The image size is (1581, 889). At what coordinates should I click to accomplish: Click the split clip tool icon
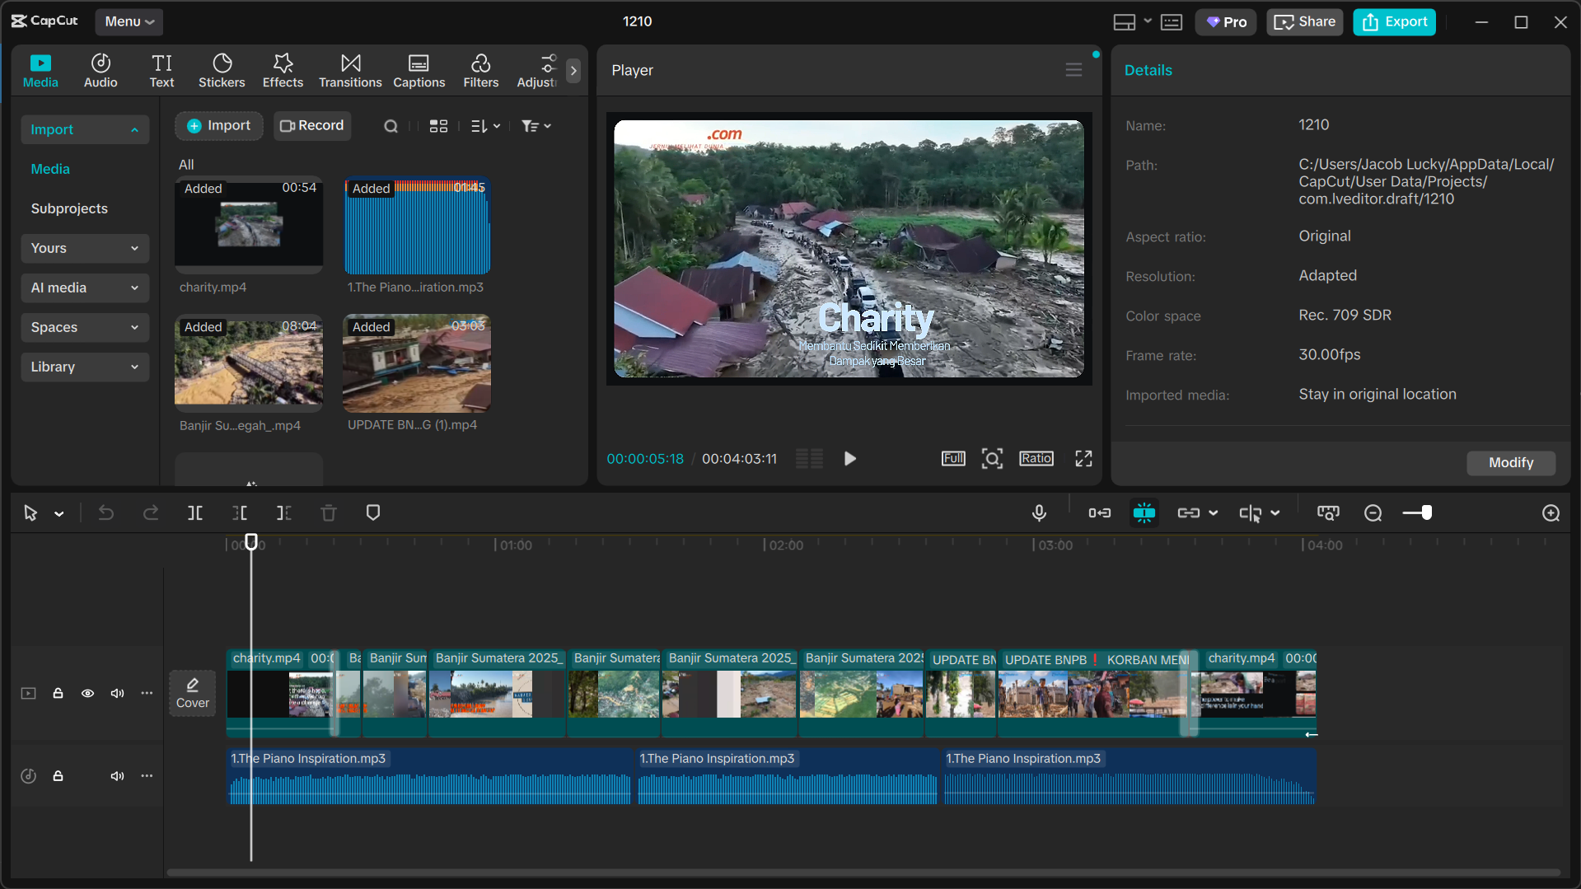tap(195, 513)
